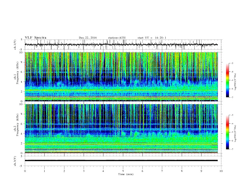Click the time axis tick label "8"
The height and width of the screenshot is (192, 249).
(x=182, y=171)
